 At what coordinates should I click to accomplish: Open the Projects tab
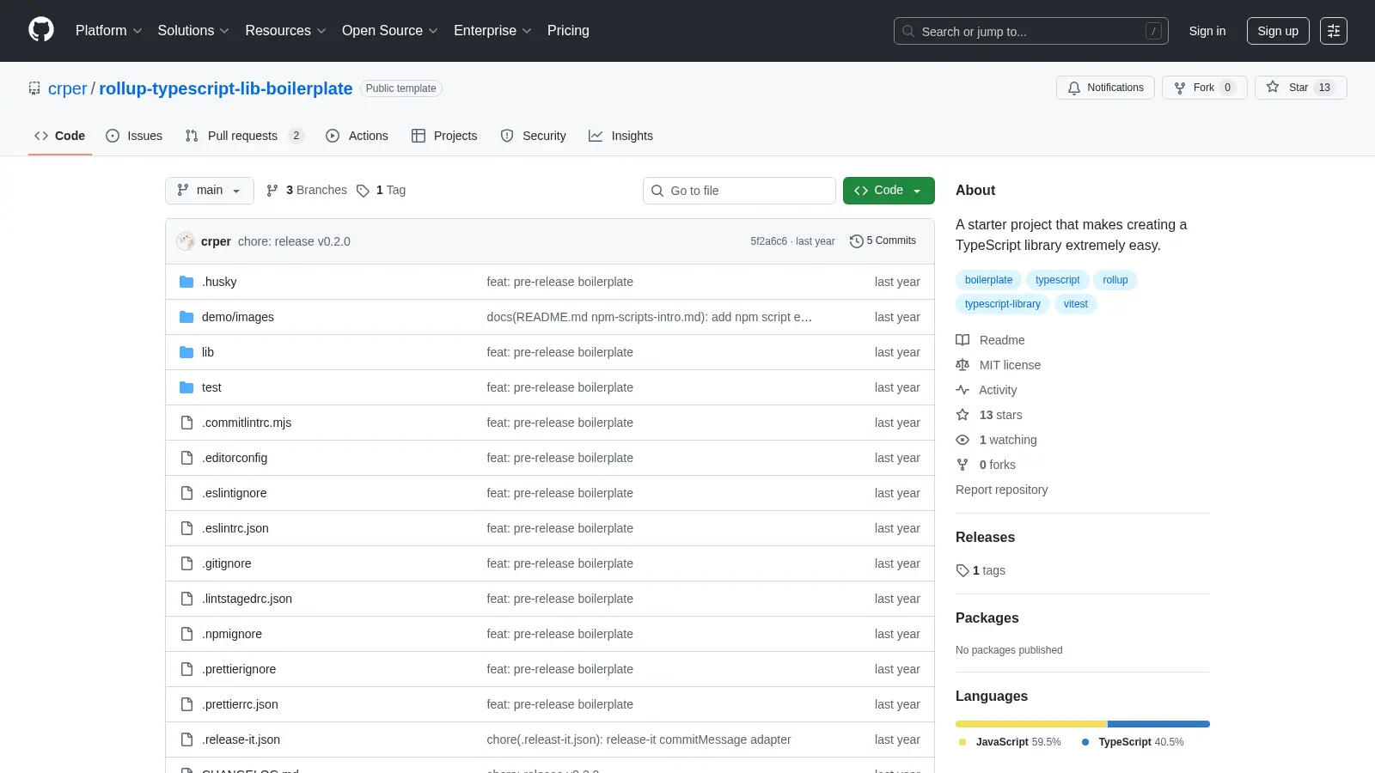coord(444,136)
